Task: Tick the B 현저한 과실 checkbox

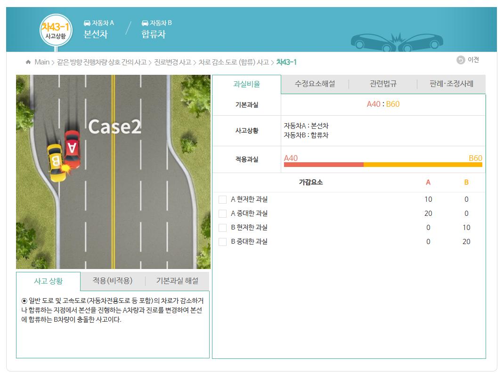Action: [223, 228]
